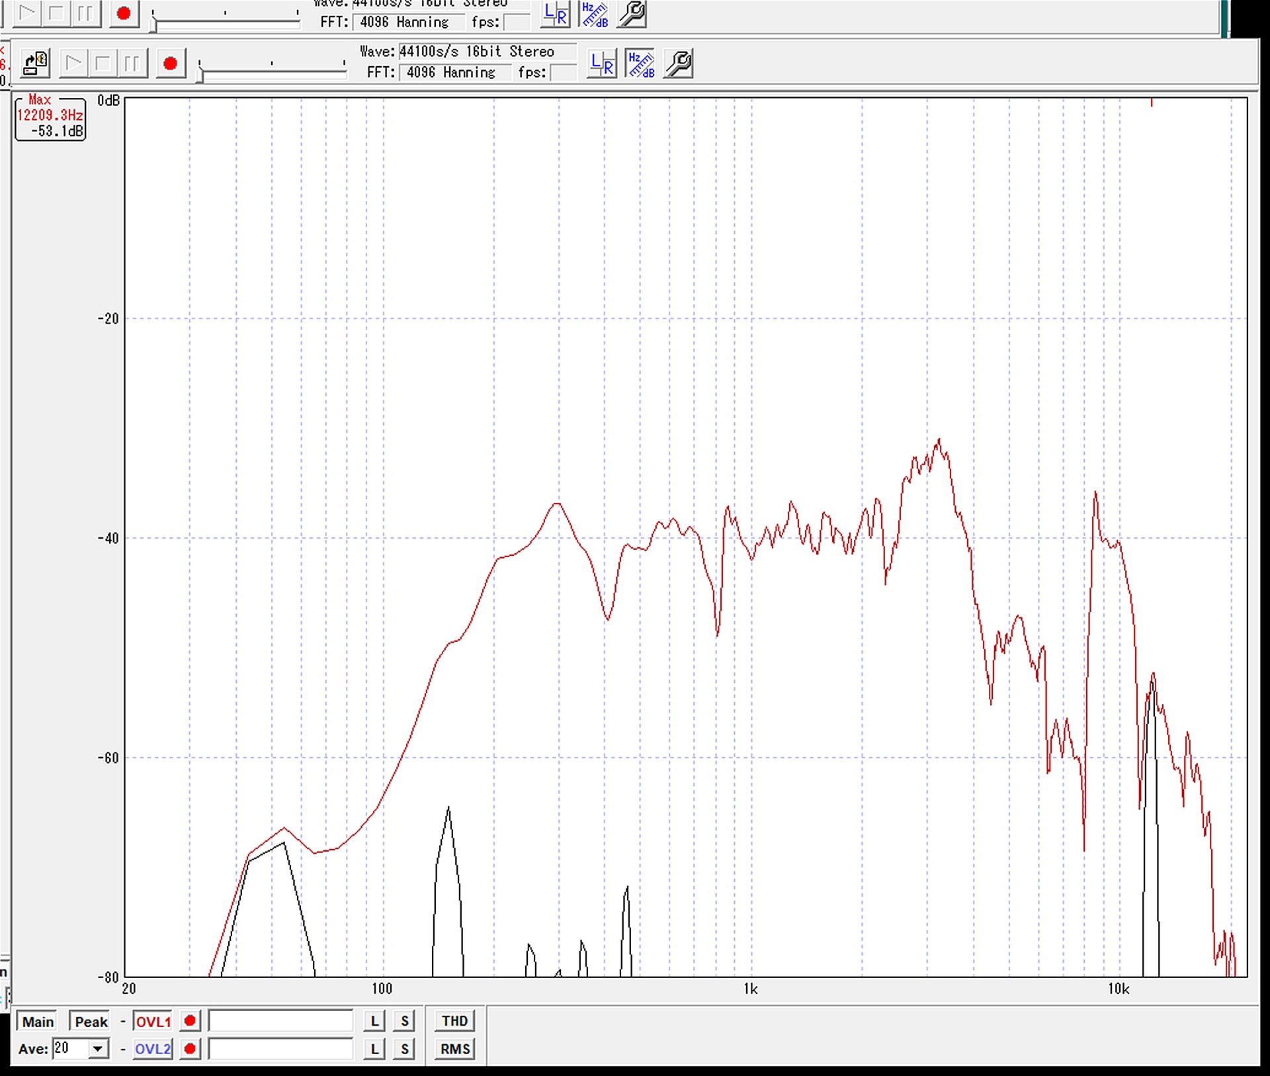
Task: Click the OVL1 name input field
Action: [280, 1021]
